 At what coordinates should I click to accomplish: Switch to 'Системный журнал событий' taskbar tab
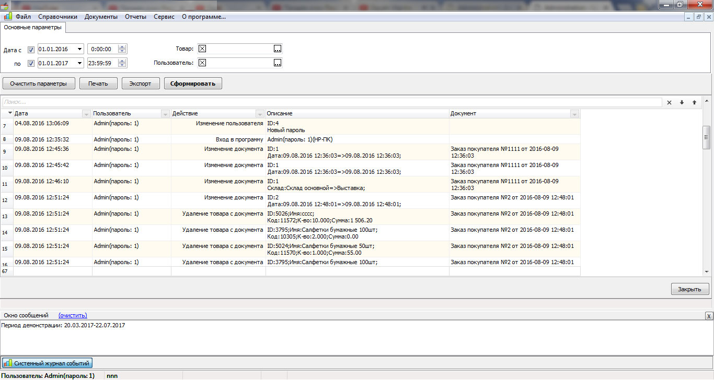click(x=47, y=363)
